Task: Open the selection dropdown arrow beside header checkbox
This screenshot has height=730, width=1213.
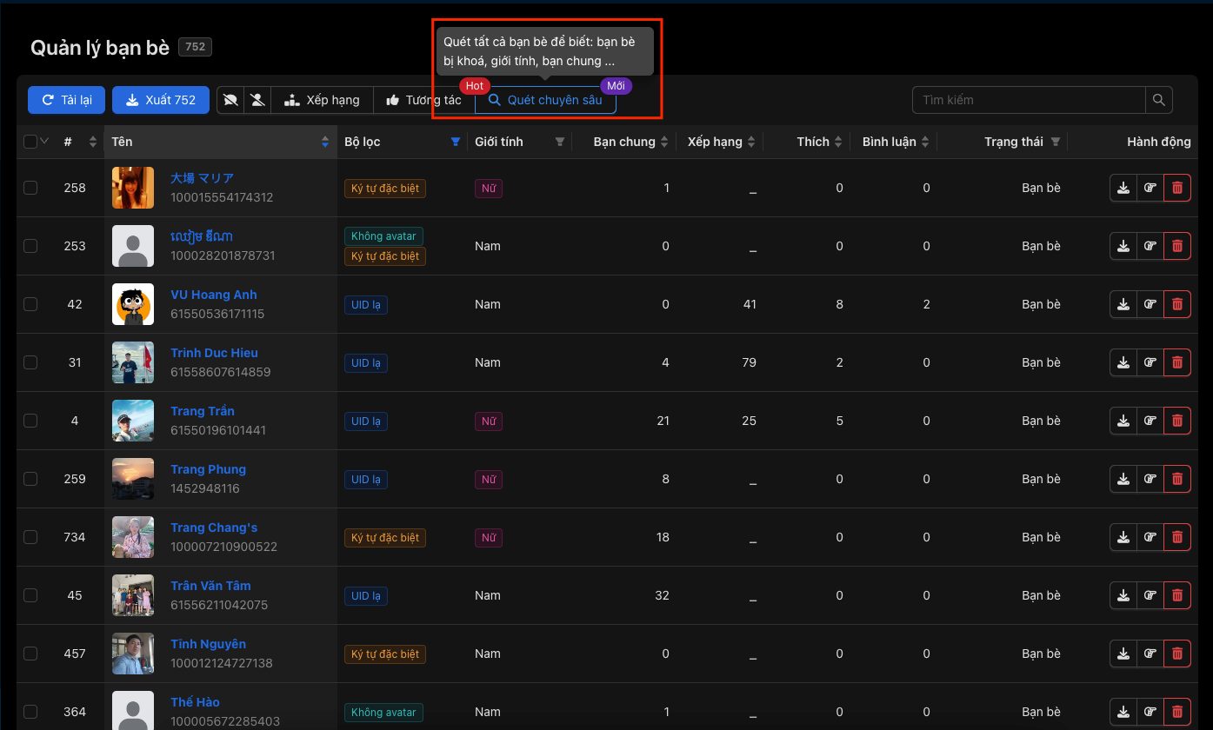Action: pos(44,142)
